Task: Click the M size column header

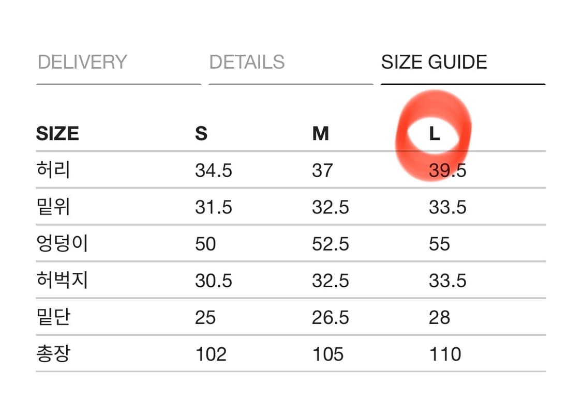Action: click(x=320, y=134)
